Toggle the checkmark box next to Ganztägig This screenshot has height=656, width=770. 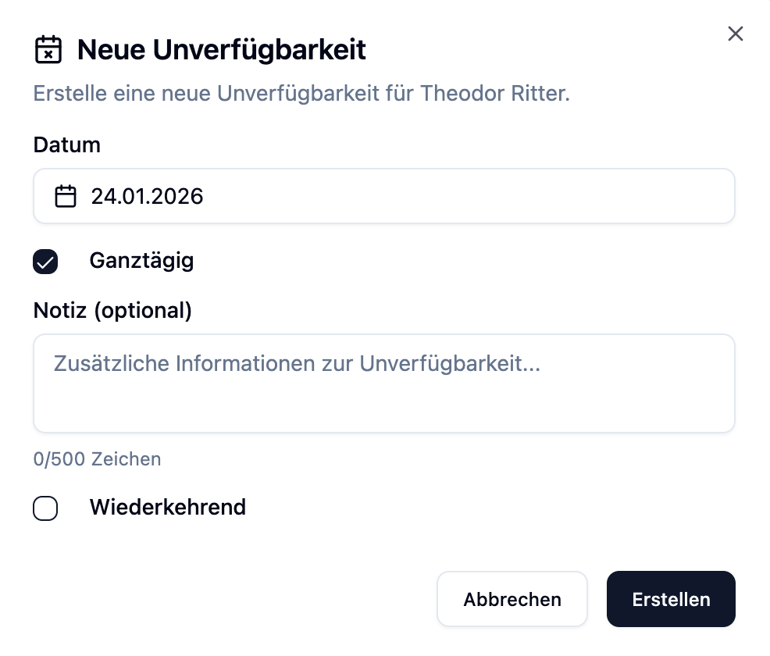click(x=45, y=262)
